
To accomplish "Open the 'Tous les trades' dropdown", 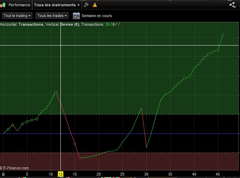I will click(52, 16).
